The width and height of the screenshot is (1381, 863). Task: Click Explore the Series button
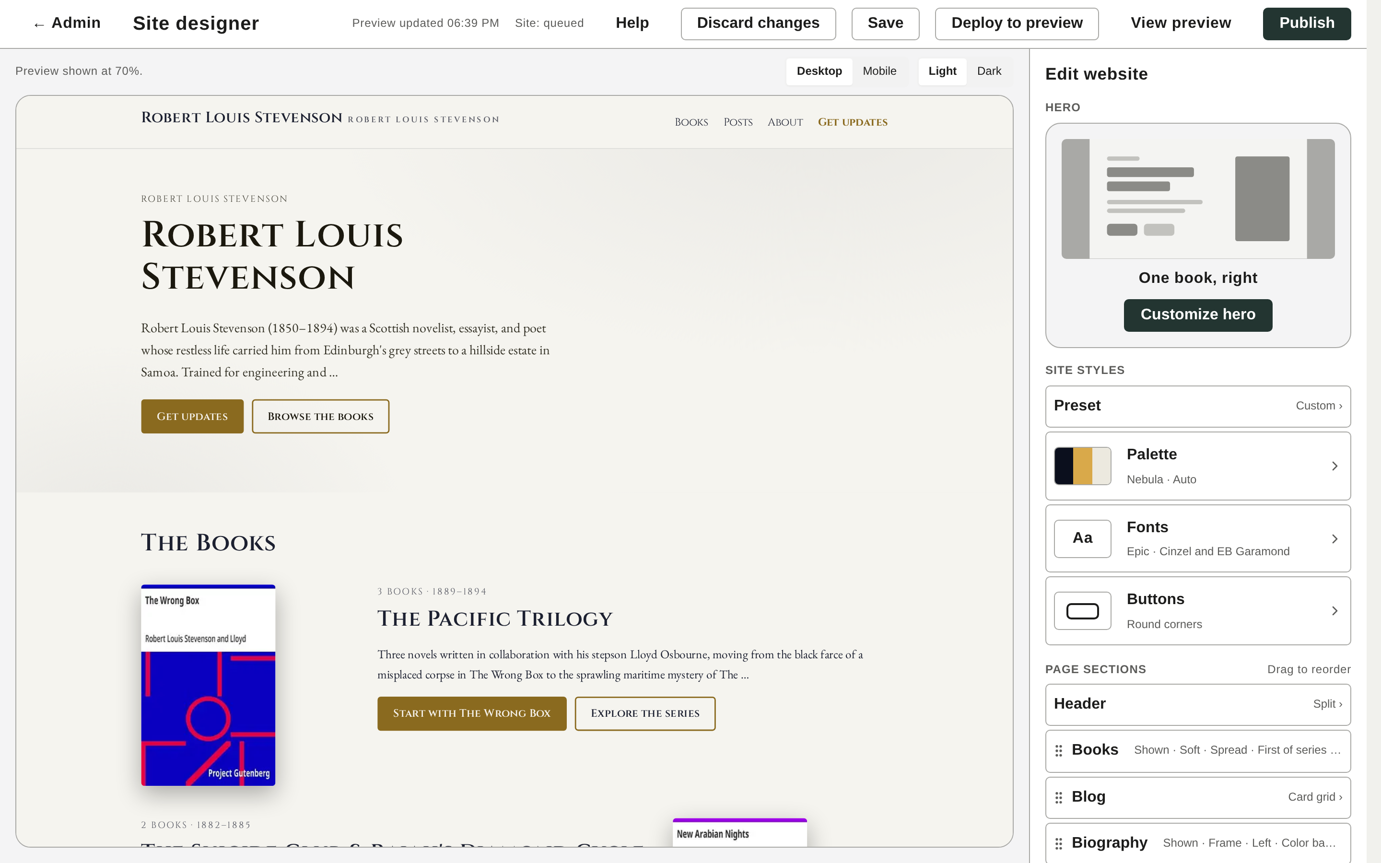[645, 713]
